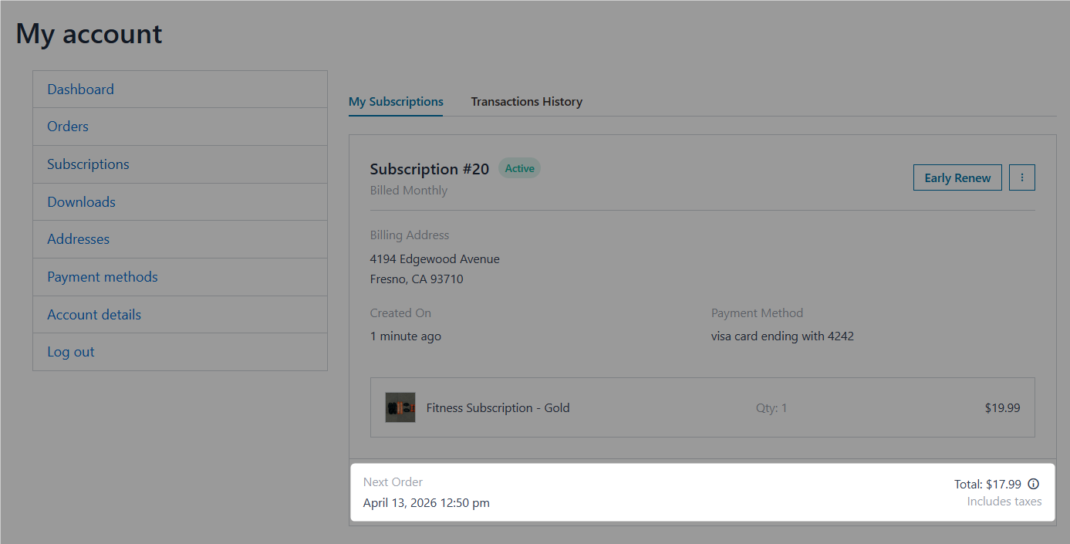Image resolution: width=1070 pixels, height=544 pixels.
Task: Select the My Subscriptions tab
Action: tap(396, 101)
